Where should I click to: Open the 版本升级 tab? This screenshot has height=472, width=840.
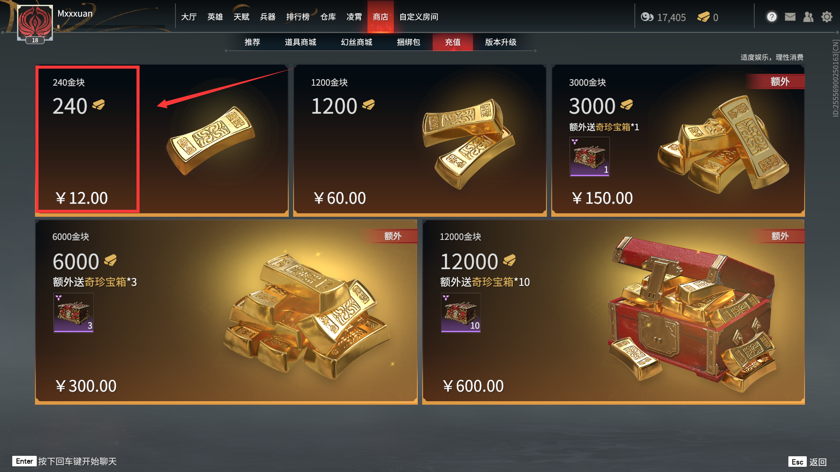(501, 42)
